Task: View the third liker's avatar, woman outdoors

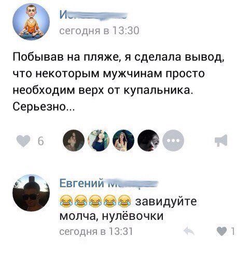Action: click(123, 141)
